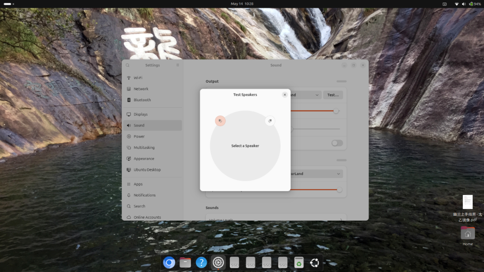Open Network settings panel
Image resolution: width=484 pixels, height=272 pixels.
(x=152, y=89)
